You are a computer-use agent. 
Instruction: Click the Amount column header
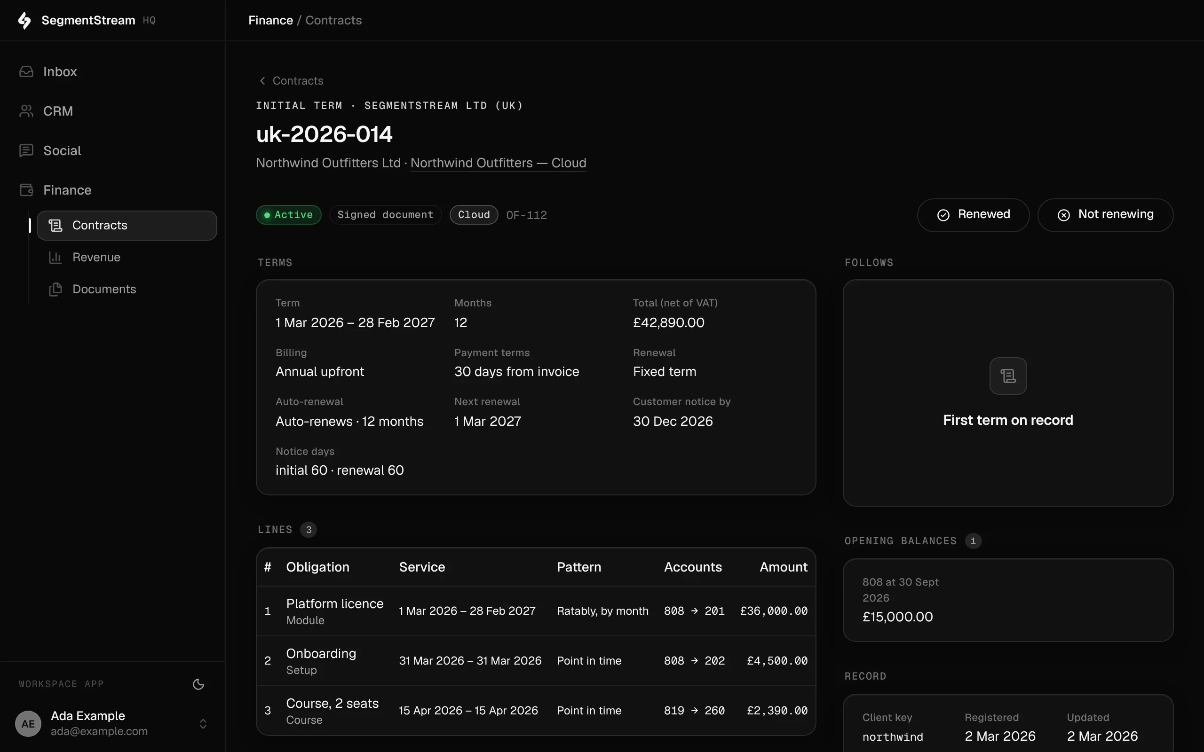(784, 567)
